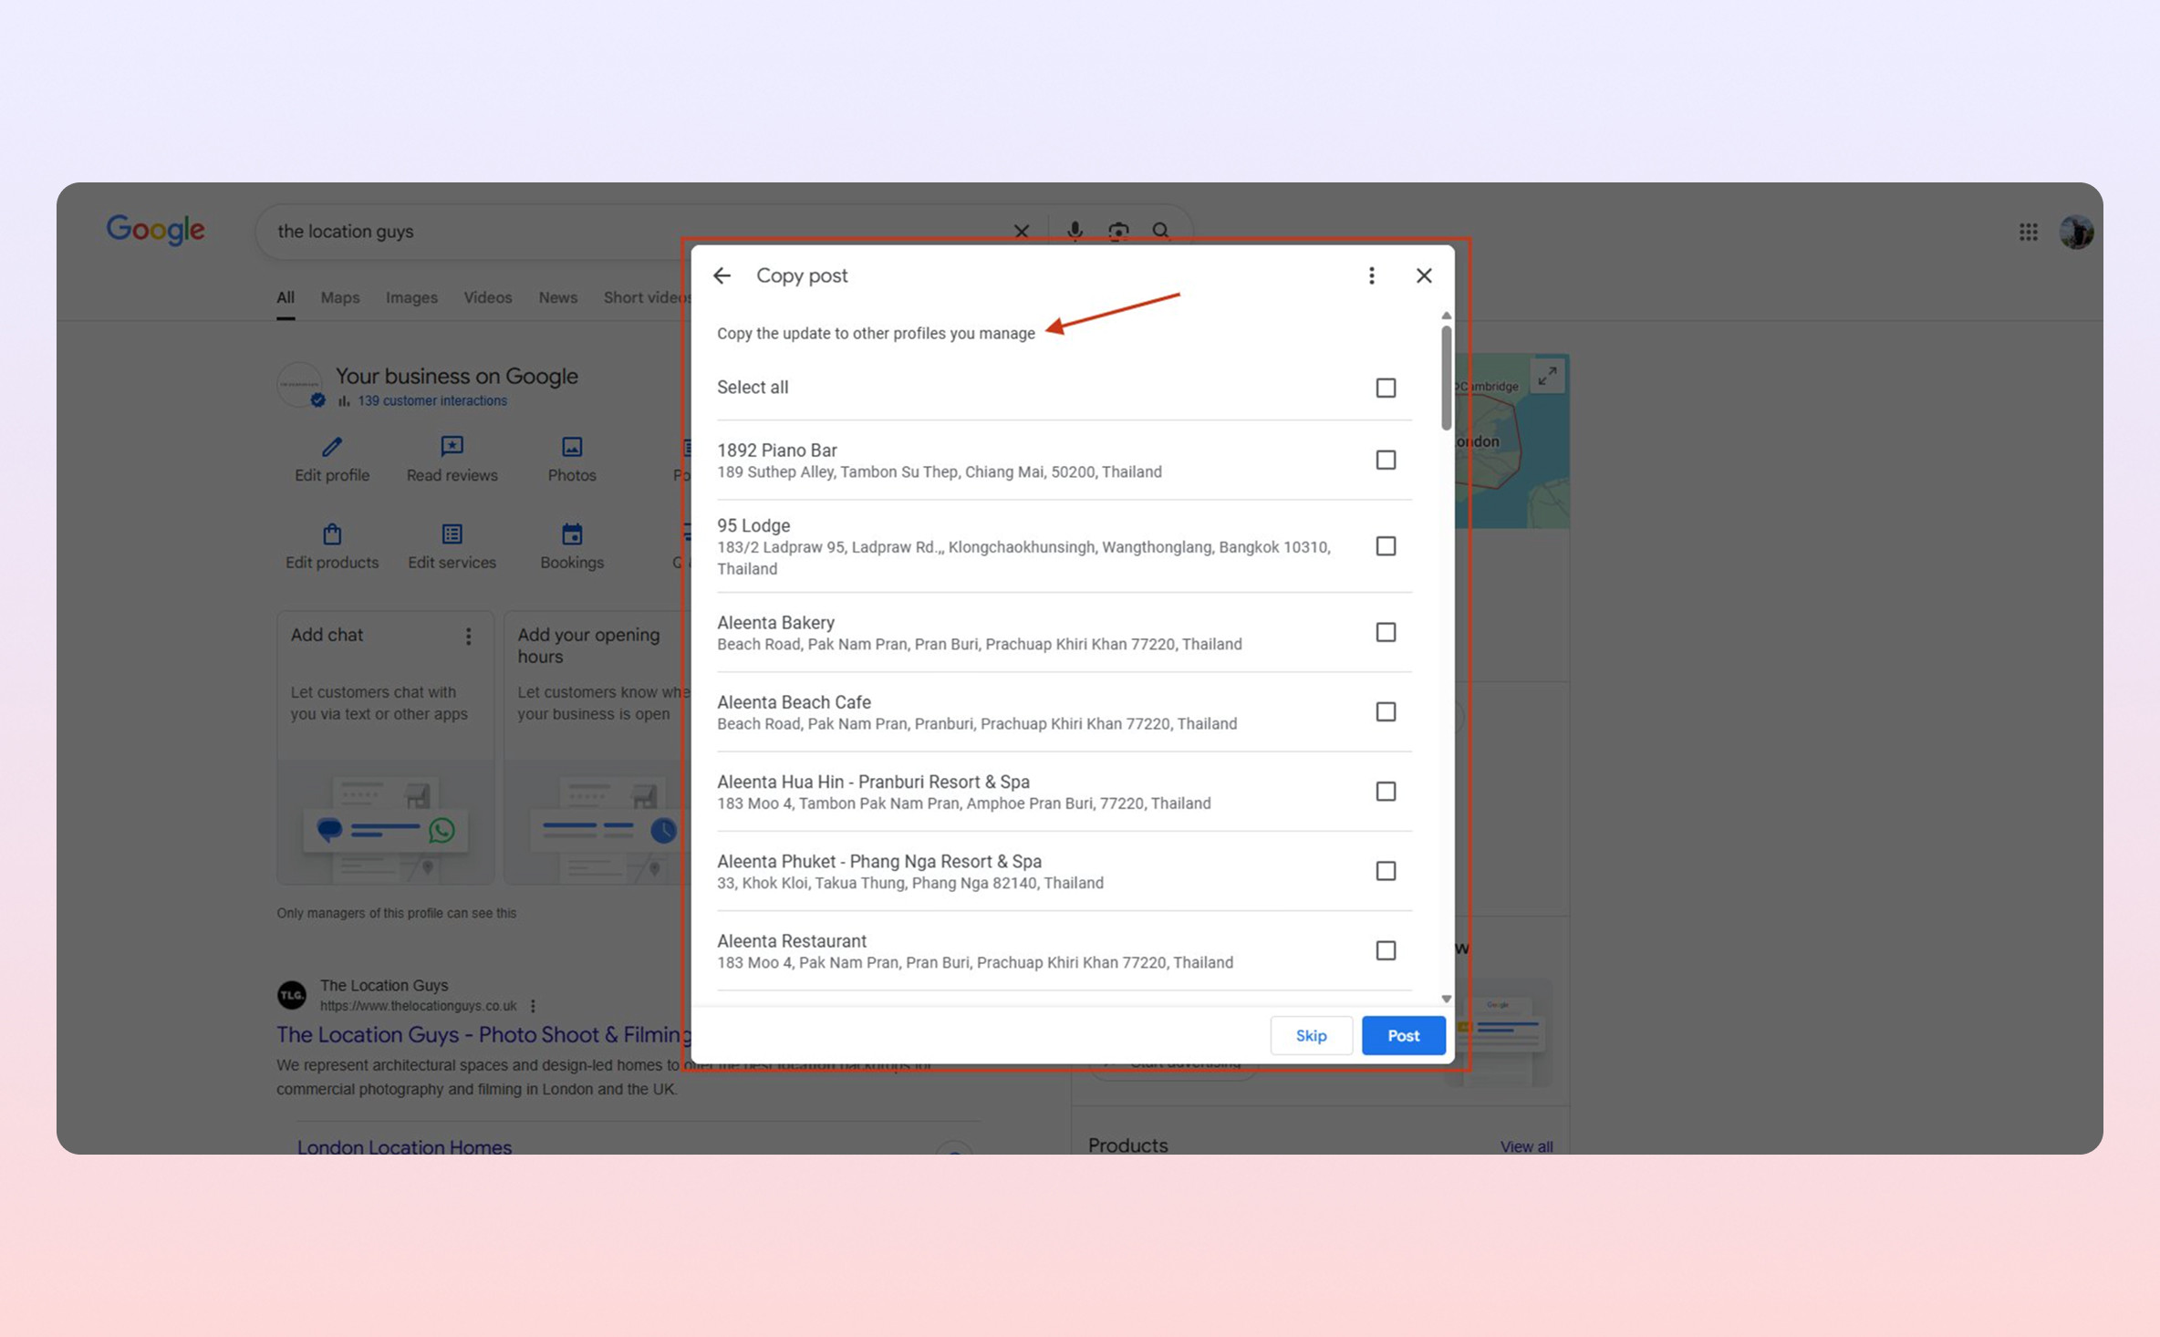2160x1337 pixels.
Task: Open the Google Lens camera search icon
Action: coord(1118,232)
